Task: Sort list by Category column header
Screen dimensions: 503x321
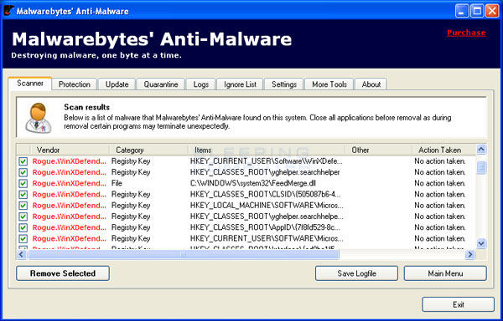Action: (148, 150)
